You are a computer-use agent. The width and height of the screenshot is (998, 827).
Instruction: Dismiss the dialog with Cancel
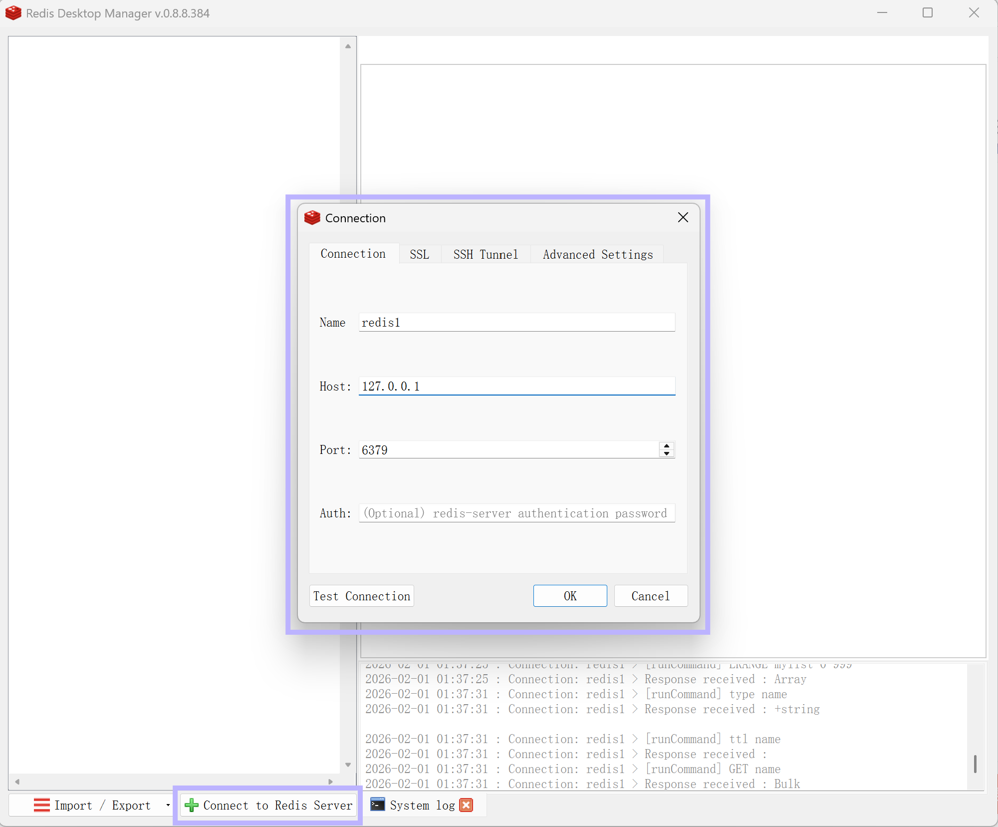coord(651,596)
